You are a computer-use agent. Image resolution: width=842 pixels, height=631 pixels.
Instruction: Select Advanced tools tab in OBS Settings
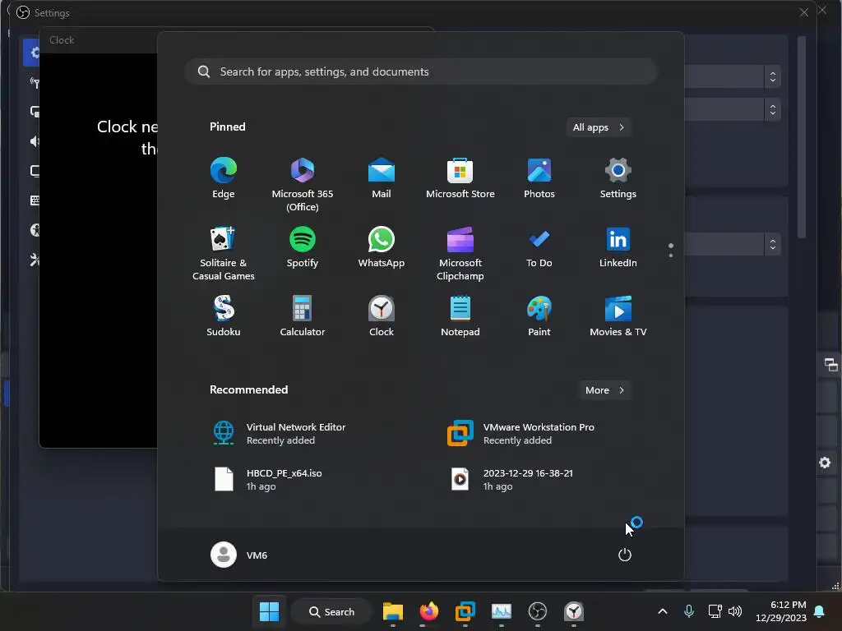(x=35, y=260)
